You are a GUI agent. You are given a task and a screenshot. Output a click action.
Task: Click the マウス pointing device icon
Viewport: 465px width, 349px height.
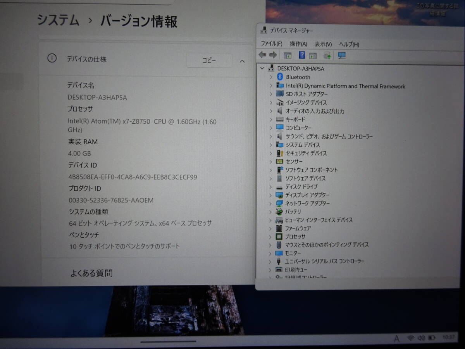pos(279,245)
